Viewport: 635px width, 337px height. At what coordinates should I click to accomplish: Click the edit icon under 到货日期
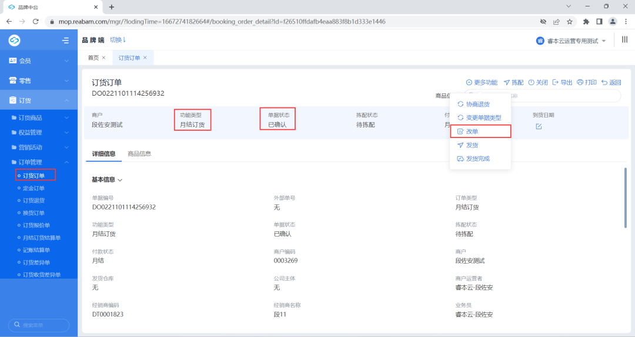tap(539, 126)
